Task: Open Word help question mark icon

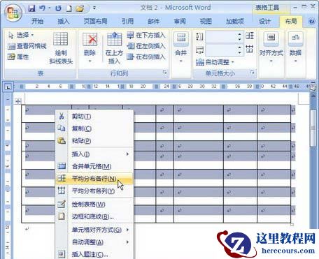Action: click(311, 22)
